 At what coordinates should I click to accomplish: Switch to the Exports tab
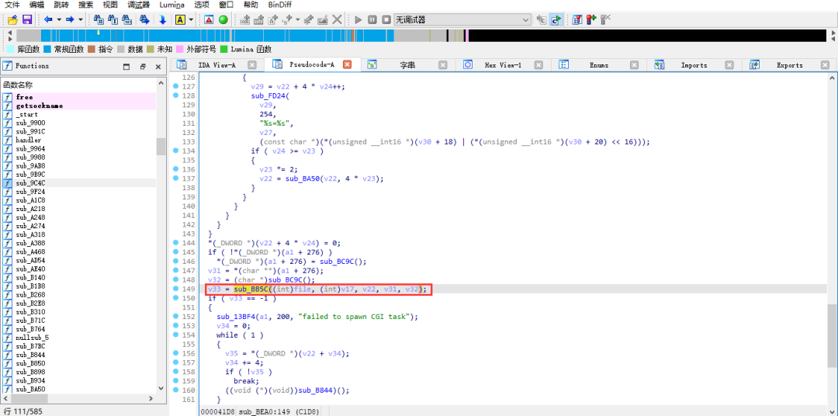[789, 64]
